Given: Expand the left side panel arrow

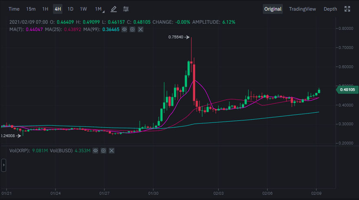Looking at the screenshot, I should tap(3, 165).
